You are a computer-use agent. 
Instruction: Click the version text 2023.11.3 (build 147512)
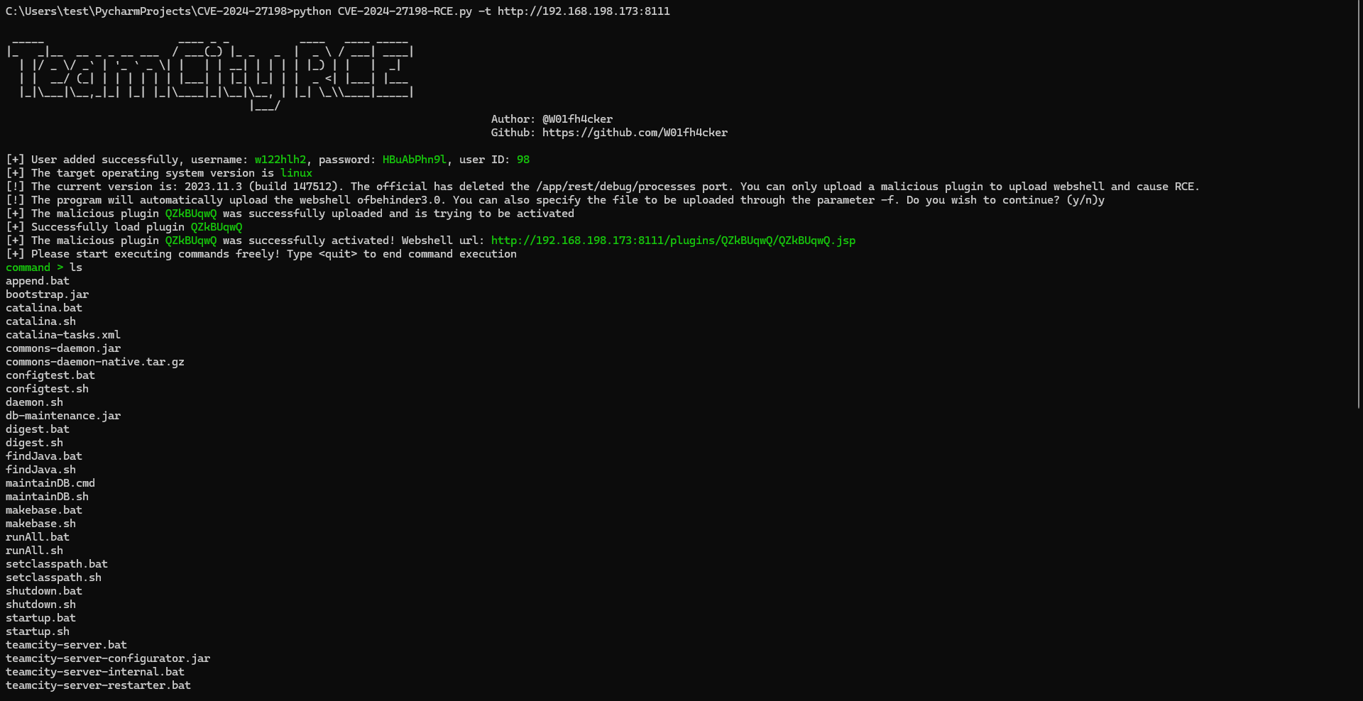coord(261,187)
